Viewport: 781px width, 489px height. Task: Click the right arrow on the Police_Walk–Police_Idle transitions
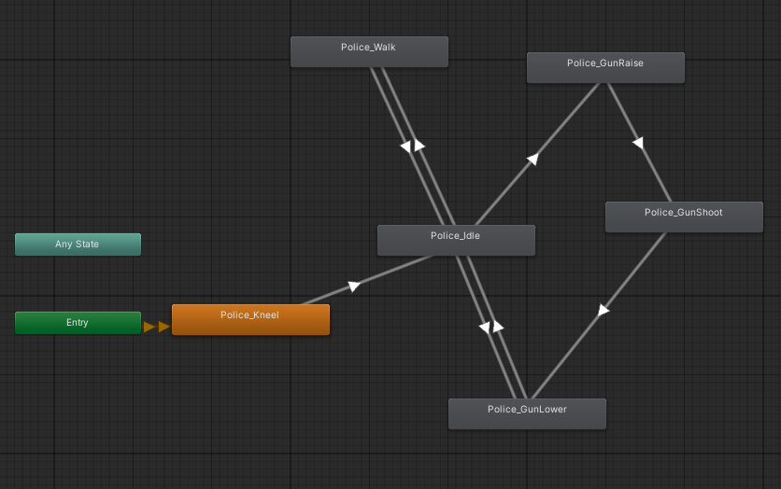419,146
